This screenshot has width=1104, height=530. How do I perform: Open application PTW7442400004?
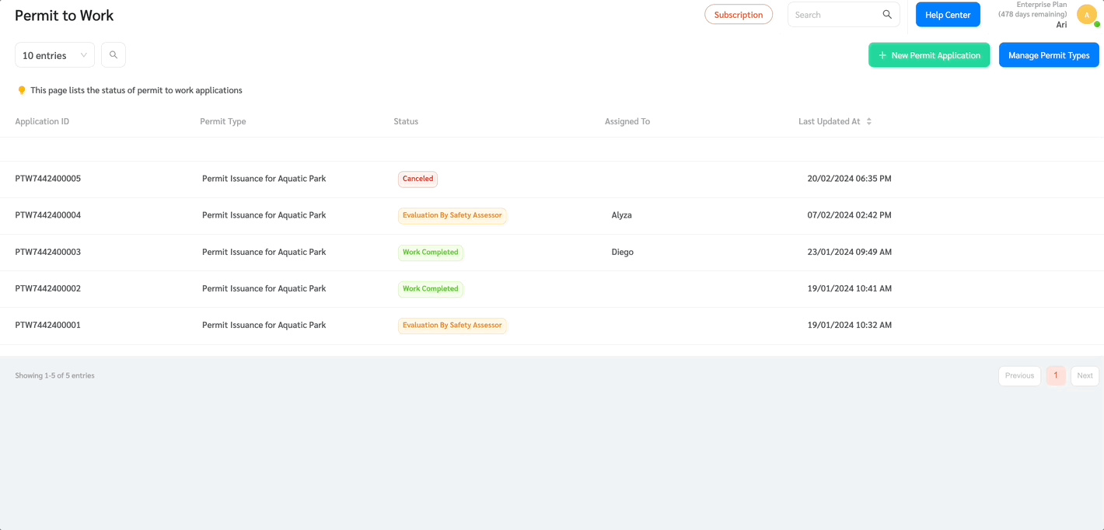coord(47,215)
